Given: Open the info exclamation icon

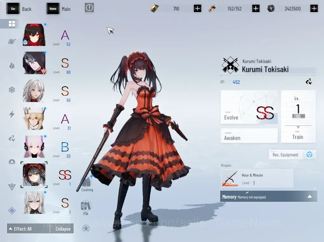Looking at the screenshot, I should click(x=89, y=8).
